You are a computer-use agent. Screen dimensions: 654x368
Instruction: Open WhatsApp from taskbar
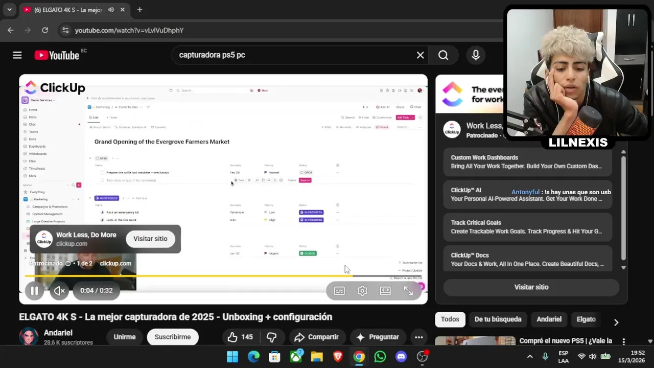380,357
